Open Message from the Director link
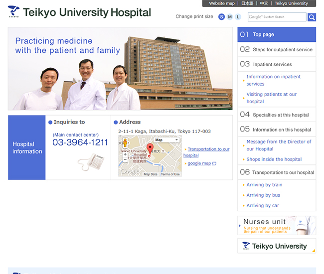This screenshot has width=324, height=274. pos(279,145)
